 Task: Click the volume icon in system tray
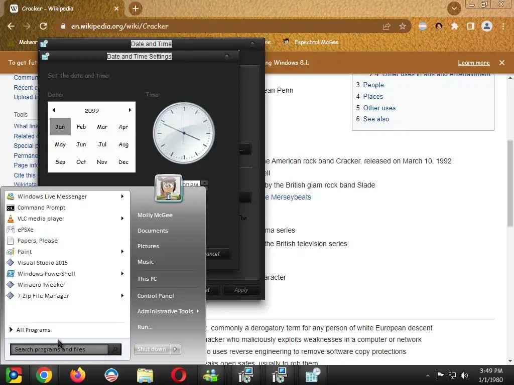click(464, 375)
